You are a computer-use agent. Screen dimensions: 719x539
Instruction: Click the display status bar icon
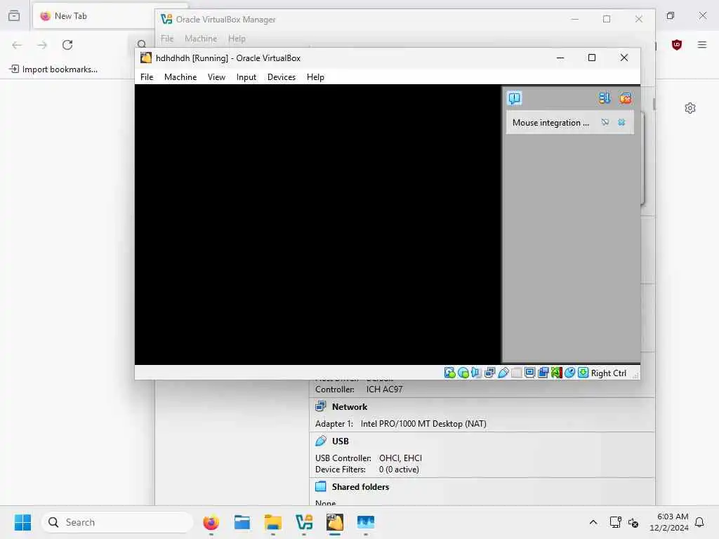coord(529,373)
